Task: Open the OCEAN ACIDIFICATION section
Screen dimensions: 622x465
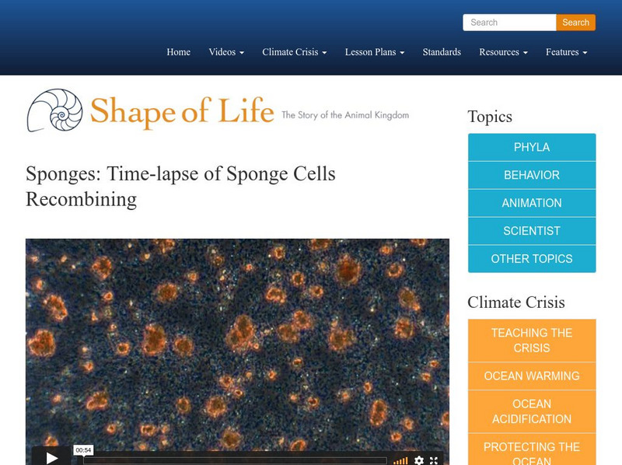Action: point(532,410)
